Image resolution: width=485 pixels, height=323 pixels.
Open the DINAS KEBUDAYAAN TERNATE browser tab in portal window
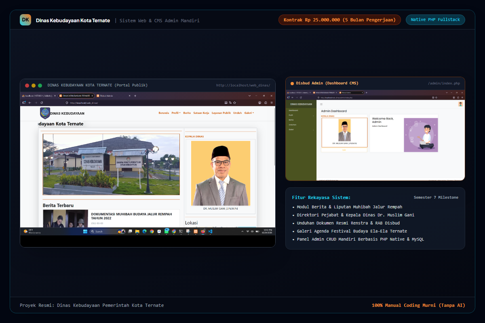click(x=76, y=96)
